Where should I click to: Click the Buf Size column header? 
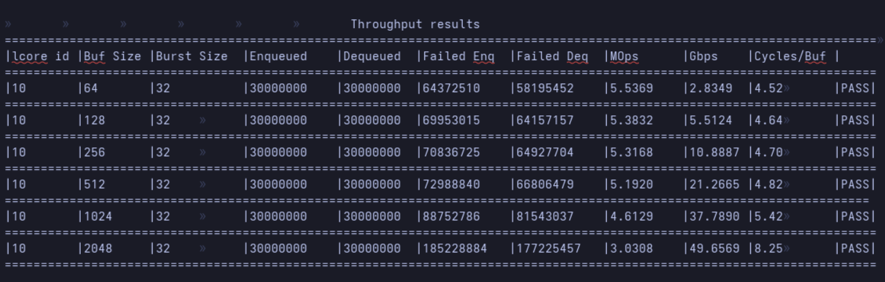pyautogui.click(x=112, y=56)
